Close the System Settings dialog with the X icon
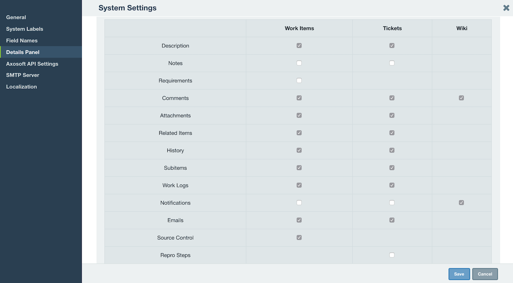 tap(506, 8)
